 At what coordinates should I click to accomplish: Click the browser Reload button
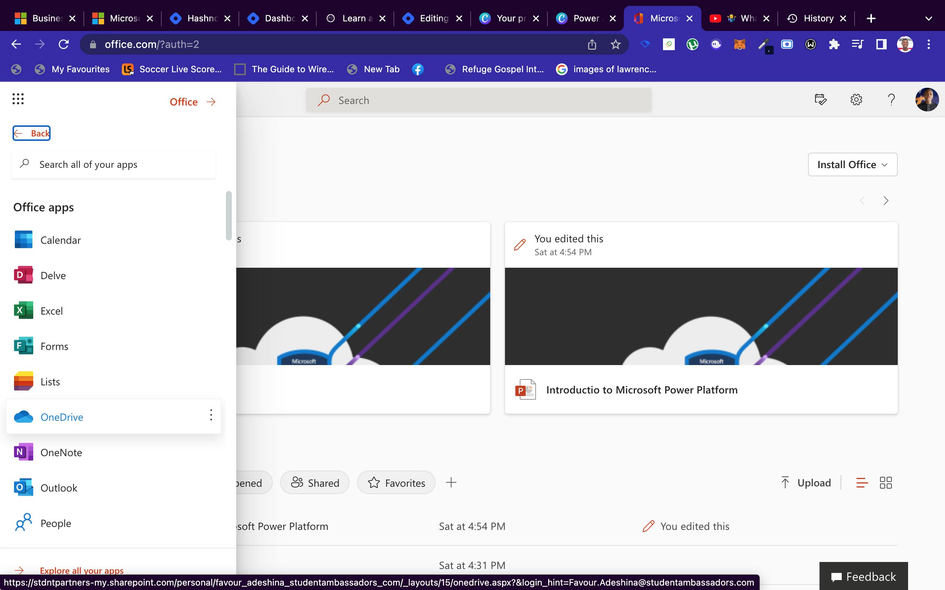click(63, 44)
